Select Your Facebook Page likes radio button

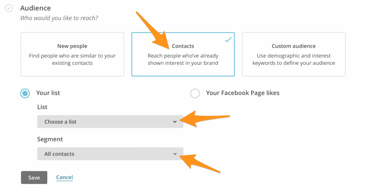(195, 93)
